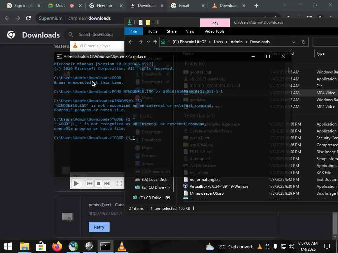Select MinesweeperOS.iso file
The height and width of the screenshot is (253, 338).
tap(207, 193)
